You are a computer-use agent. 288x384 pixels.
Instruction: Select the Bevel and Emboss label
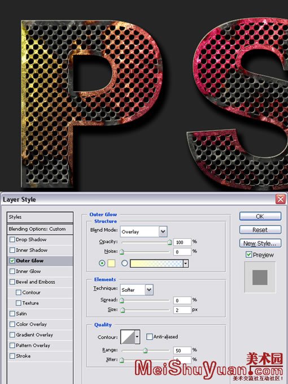point(36,282)
